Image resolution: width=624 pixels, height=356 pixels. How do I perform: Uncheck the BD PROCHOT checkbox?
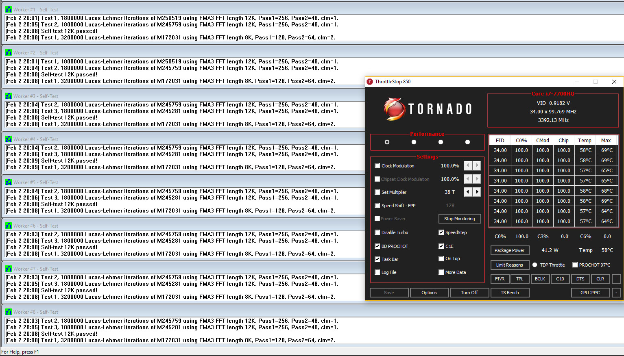pos(377,246)
